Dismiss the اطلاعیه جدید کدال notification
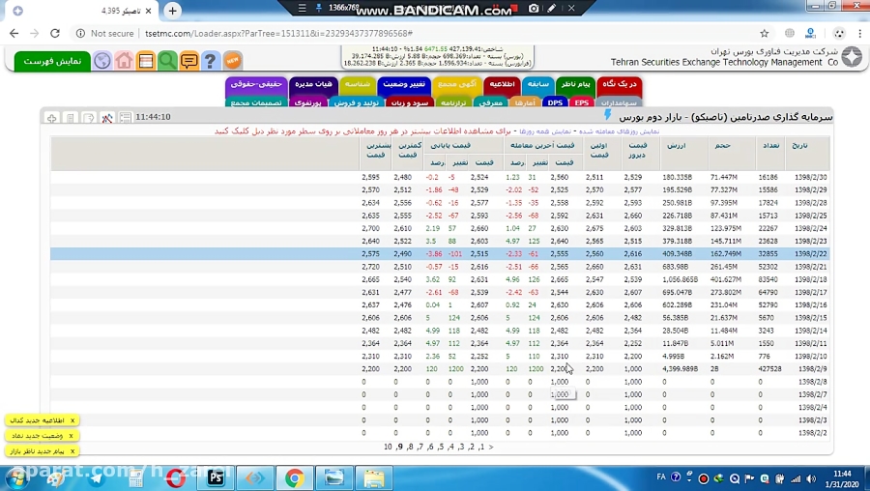 [x=72, y=420]
